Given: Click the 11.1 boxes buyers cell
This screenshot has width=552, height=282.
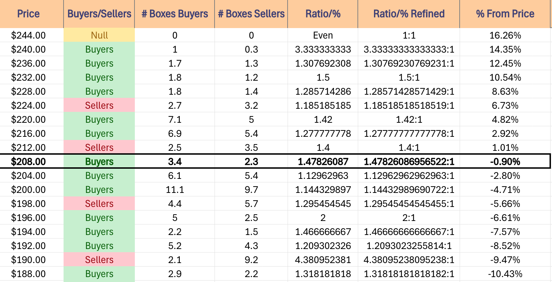Looking at the screenshot, I should [x=175, y=189].
